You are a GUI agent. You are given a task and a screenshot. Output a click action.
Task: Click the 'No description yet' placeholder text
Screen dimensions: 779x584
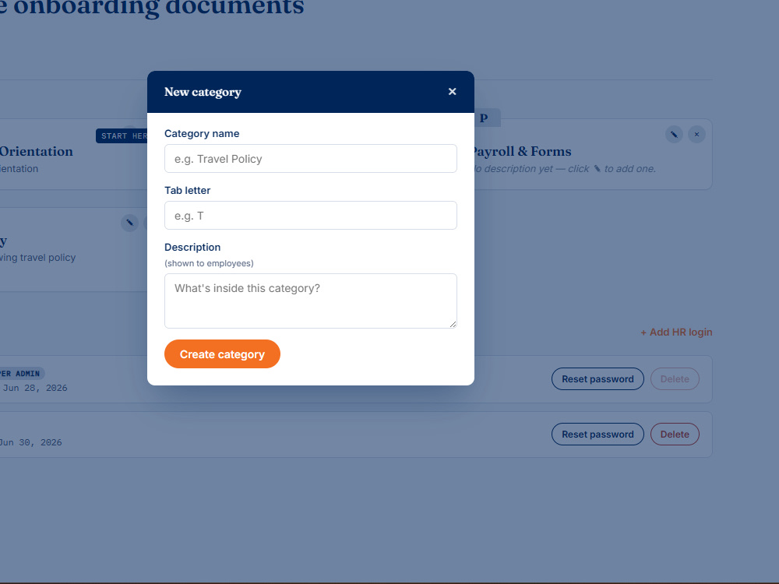563,169
